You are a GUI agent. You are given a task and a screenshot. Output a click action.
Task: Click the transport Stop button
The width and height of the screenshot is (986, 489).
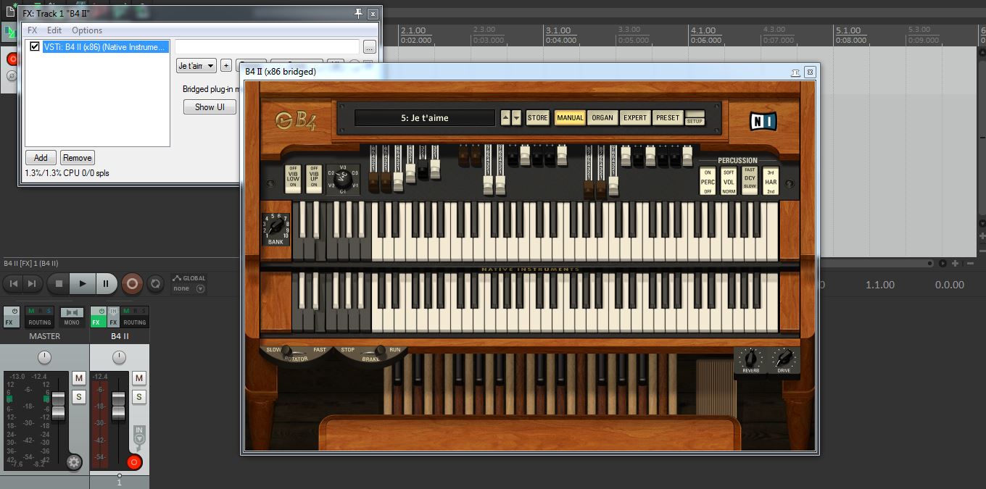59,284
